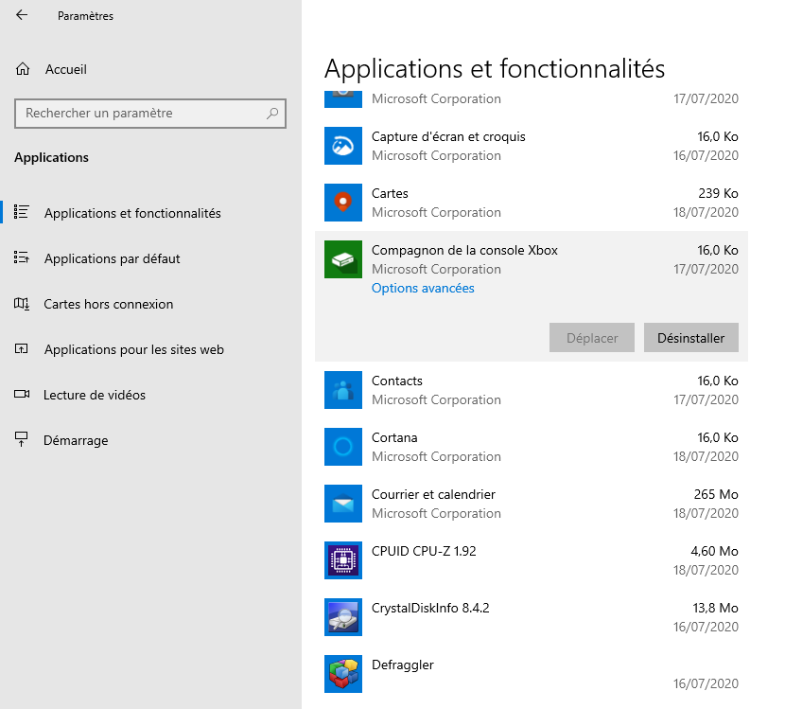Click the Courrier et calendrier envelope icon
The image size is (785, 709).
[x=343, y=503]
